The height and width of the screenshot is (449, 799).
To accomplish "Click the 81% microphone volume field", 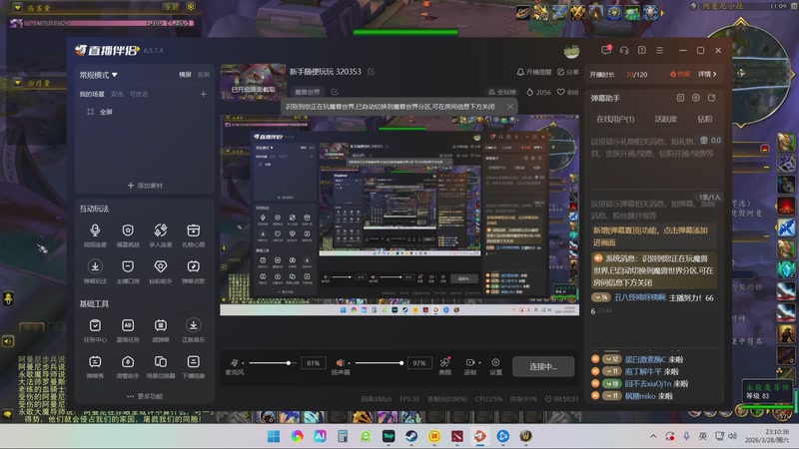I will 314,363.
